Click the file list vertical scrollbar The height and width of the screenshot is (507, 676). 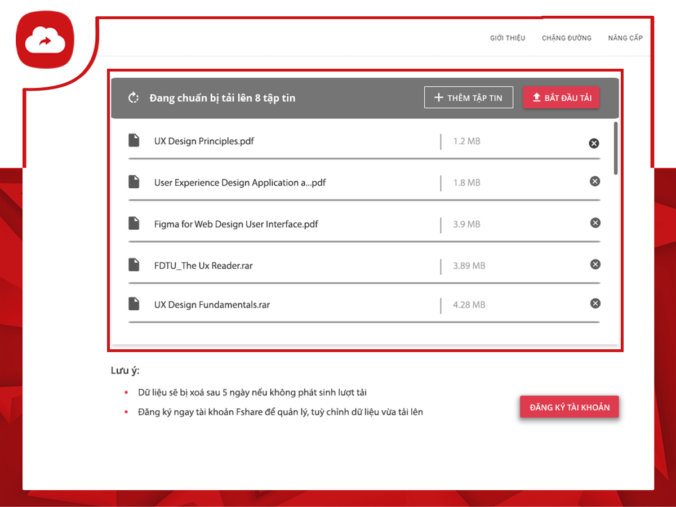(616, 149)
